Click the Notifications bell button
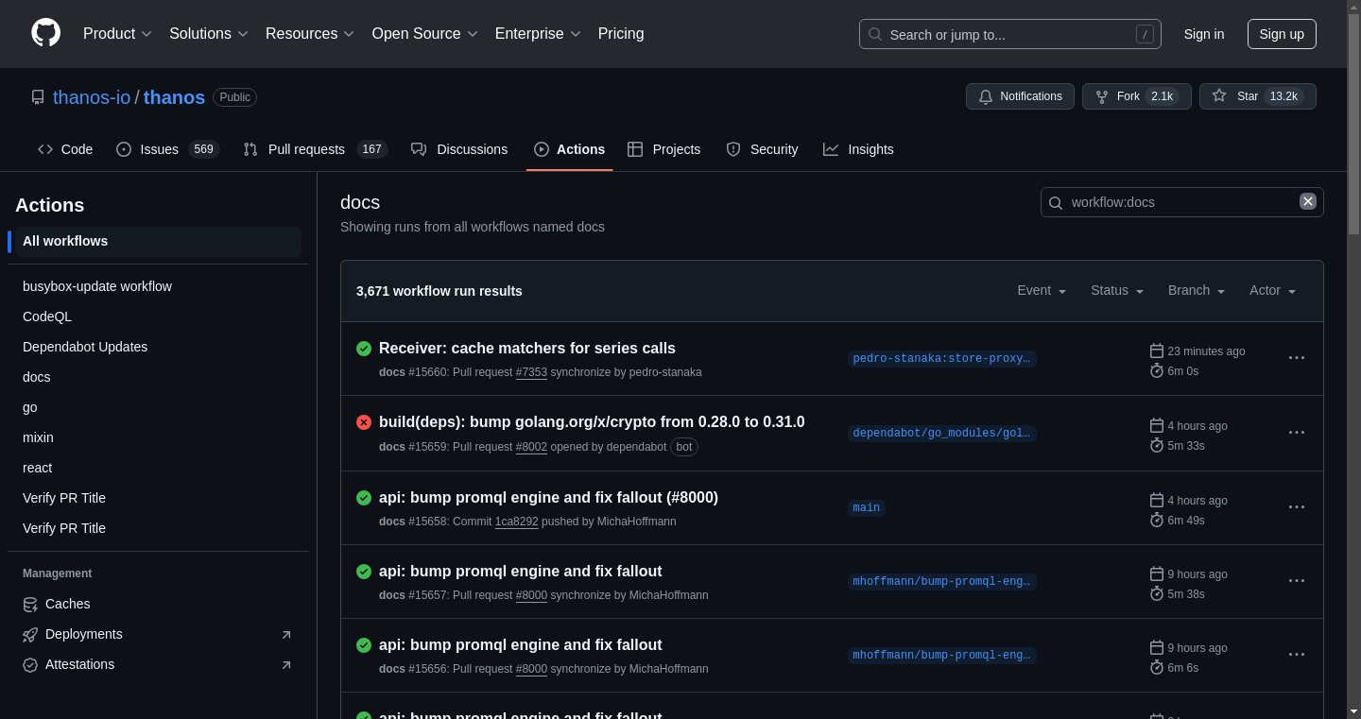Viewport: 1361px width, 719px height. [1020, 96]
